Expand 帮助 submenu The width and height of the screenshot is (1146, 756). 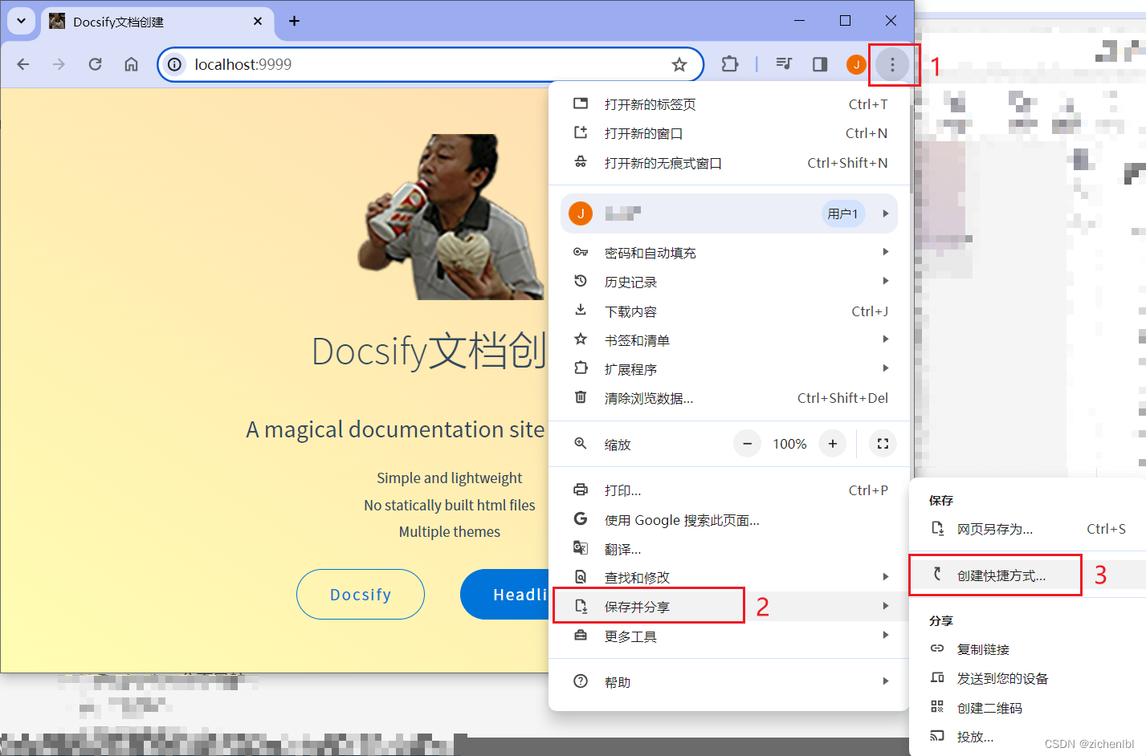(730, 682)
